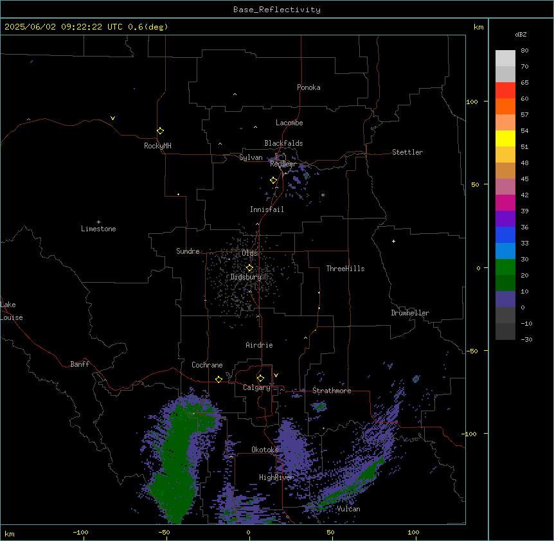This screenshot has width=554, height=541.
Task: Pick the red 60-65 dBZ legend swatch
Action: point(505,90)
